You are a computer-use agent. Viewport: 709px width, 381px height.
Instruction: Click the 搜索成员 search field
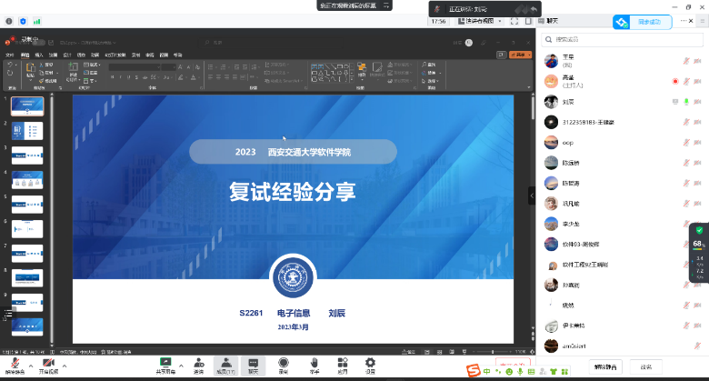(x=622, y=39)
